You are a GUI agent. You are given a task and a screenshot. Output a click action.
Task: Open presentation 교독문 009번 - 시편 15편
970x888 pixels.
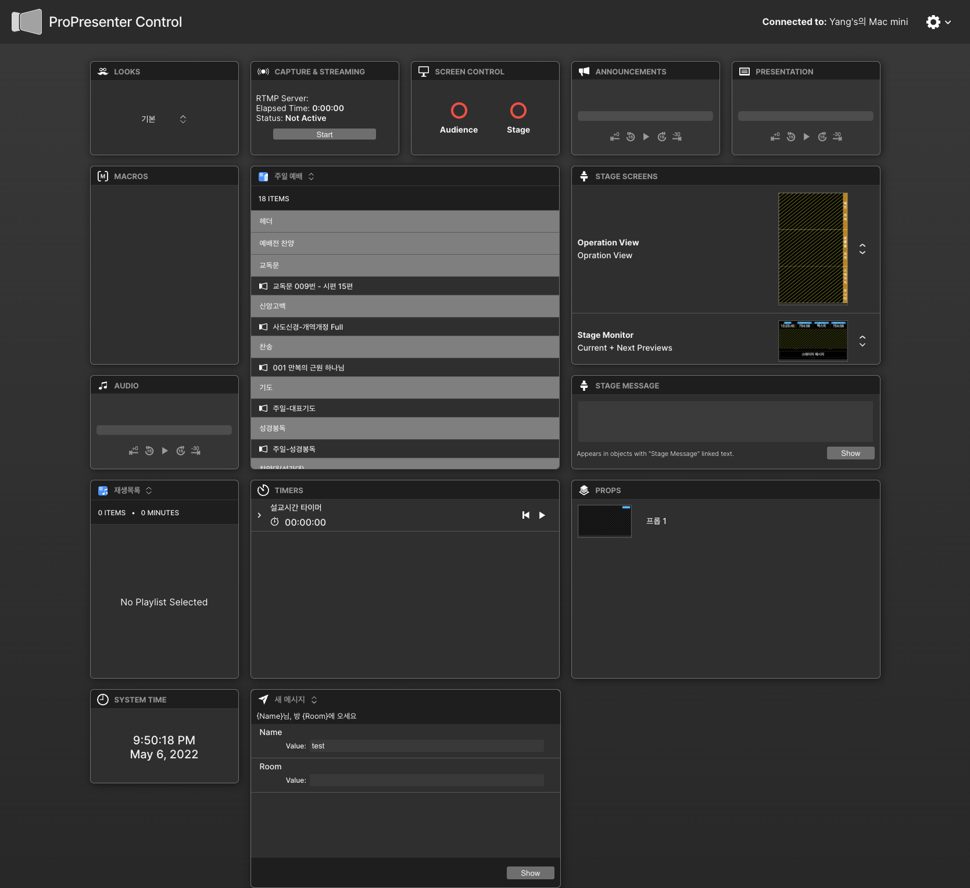(405, 286)
